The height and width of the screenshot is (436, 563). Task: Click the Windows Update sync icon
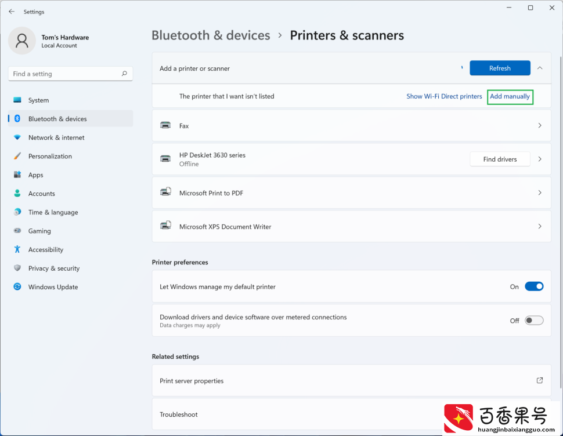pyautogui.click(x=17, y=286)
